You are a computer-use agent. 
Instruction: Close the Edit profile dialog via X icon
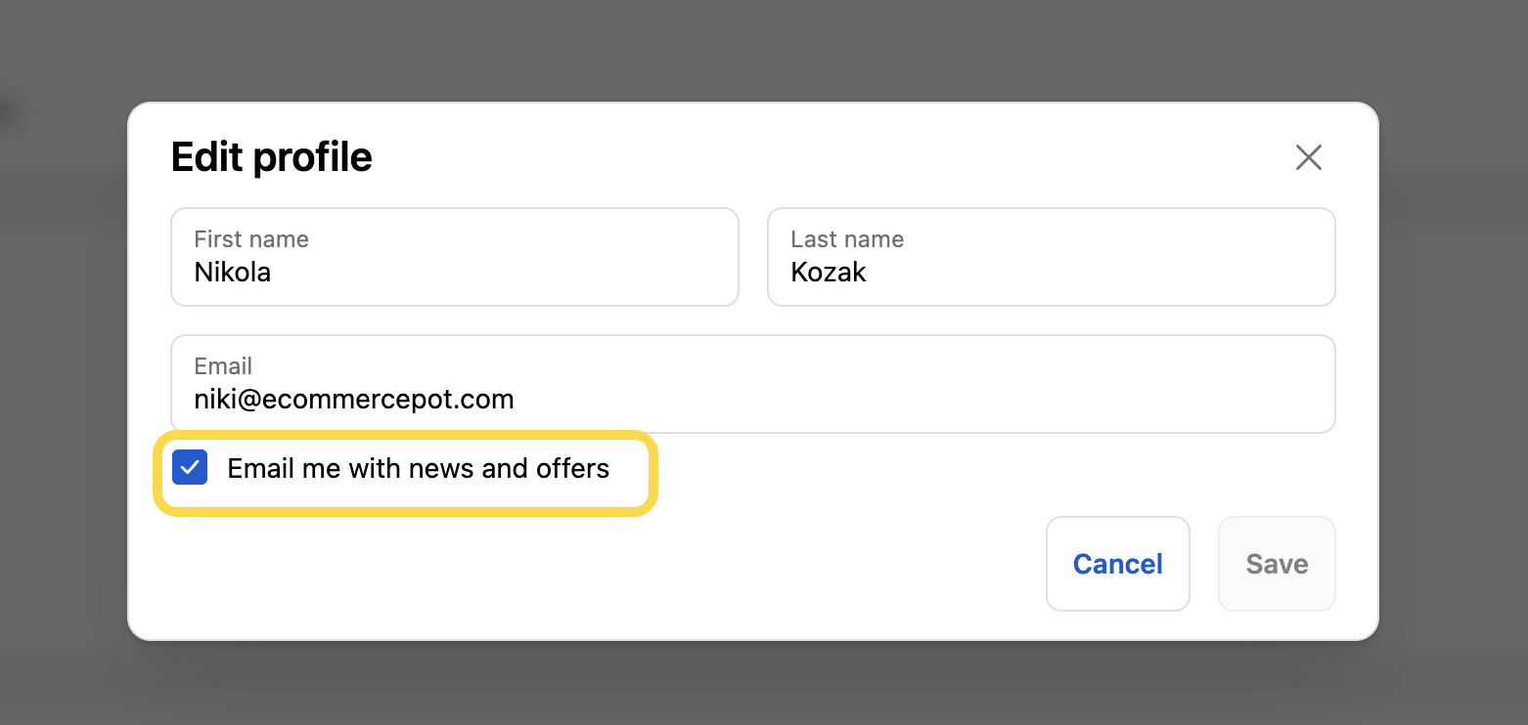coord(1309,157)
